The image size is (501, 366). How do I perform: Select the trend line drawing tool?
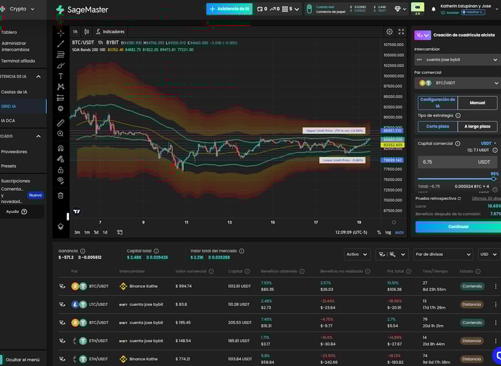pos(61,44)
